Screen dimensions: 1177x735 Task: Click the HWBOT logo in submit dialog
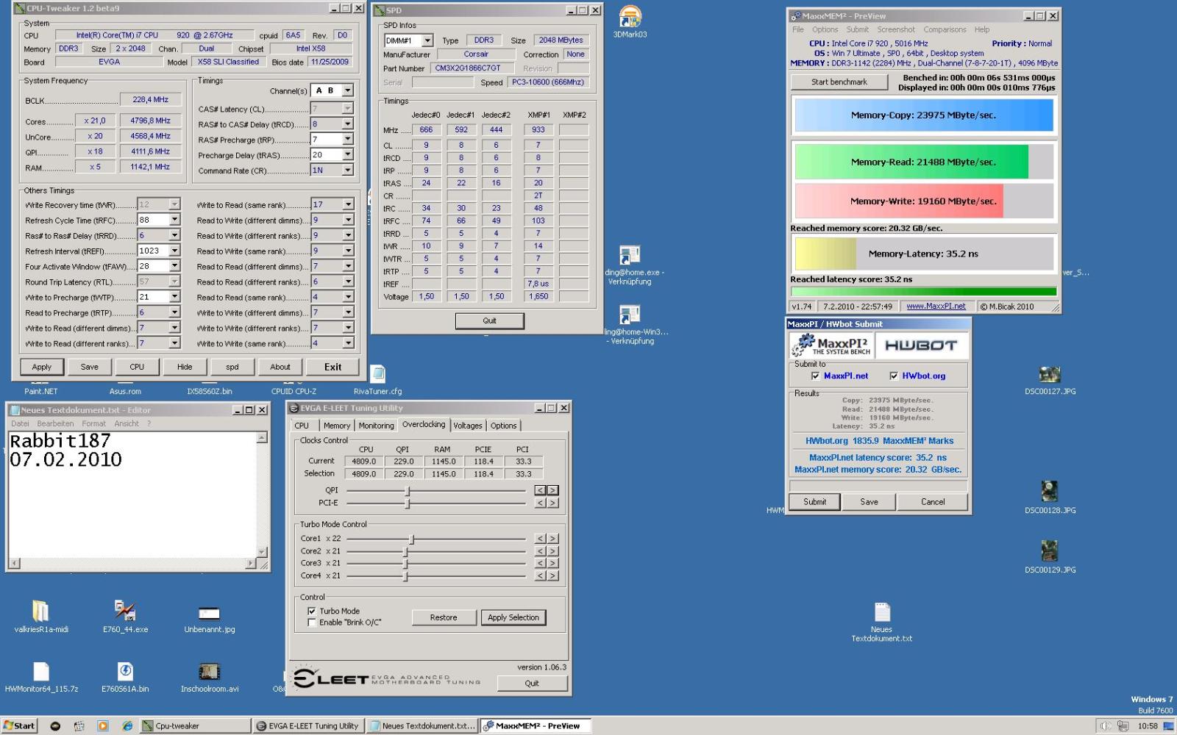pos(920,345)
